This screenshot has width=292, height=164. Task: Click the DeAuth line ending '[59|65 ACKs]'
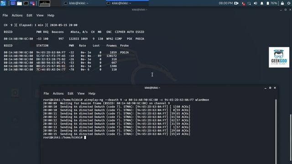click(x=117, y=113)
